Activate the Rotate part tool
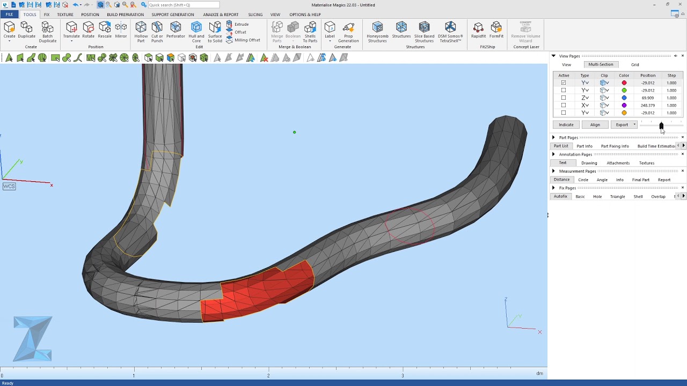This screenshot has width=687, height=386. [88, 30]
